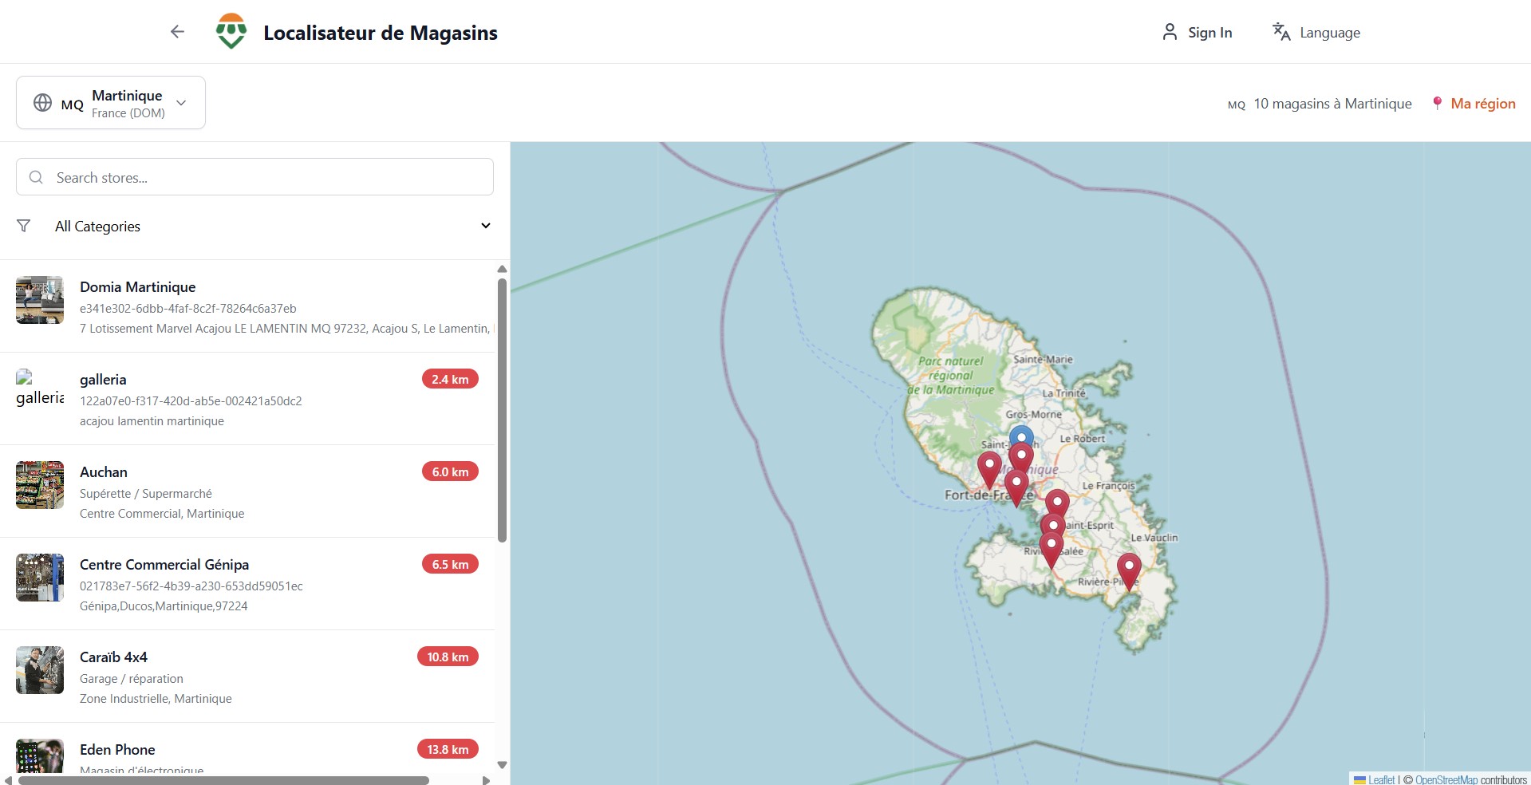Focus the Search stores input field
The height and width of the screenshot is (785, 1531).
(x=255, y=177)
